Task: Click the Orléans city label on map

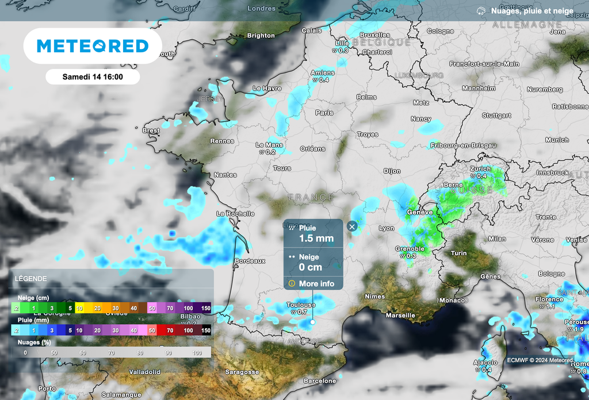Action: (x=312, y=149)
